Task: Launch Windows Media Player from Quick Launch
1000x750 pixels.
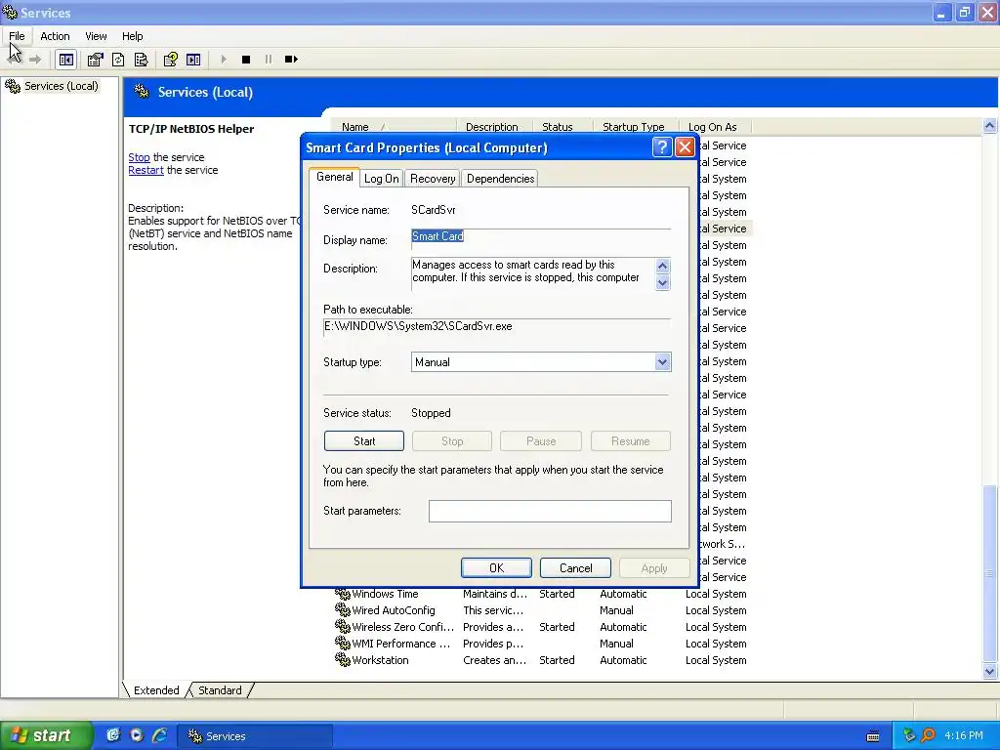Action: click(x=136, y=735)
